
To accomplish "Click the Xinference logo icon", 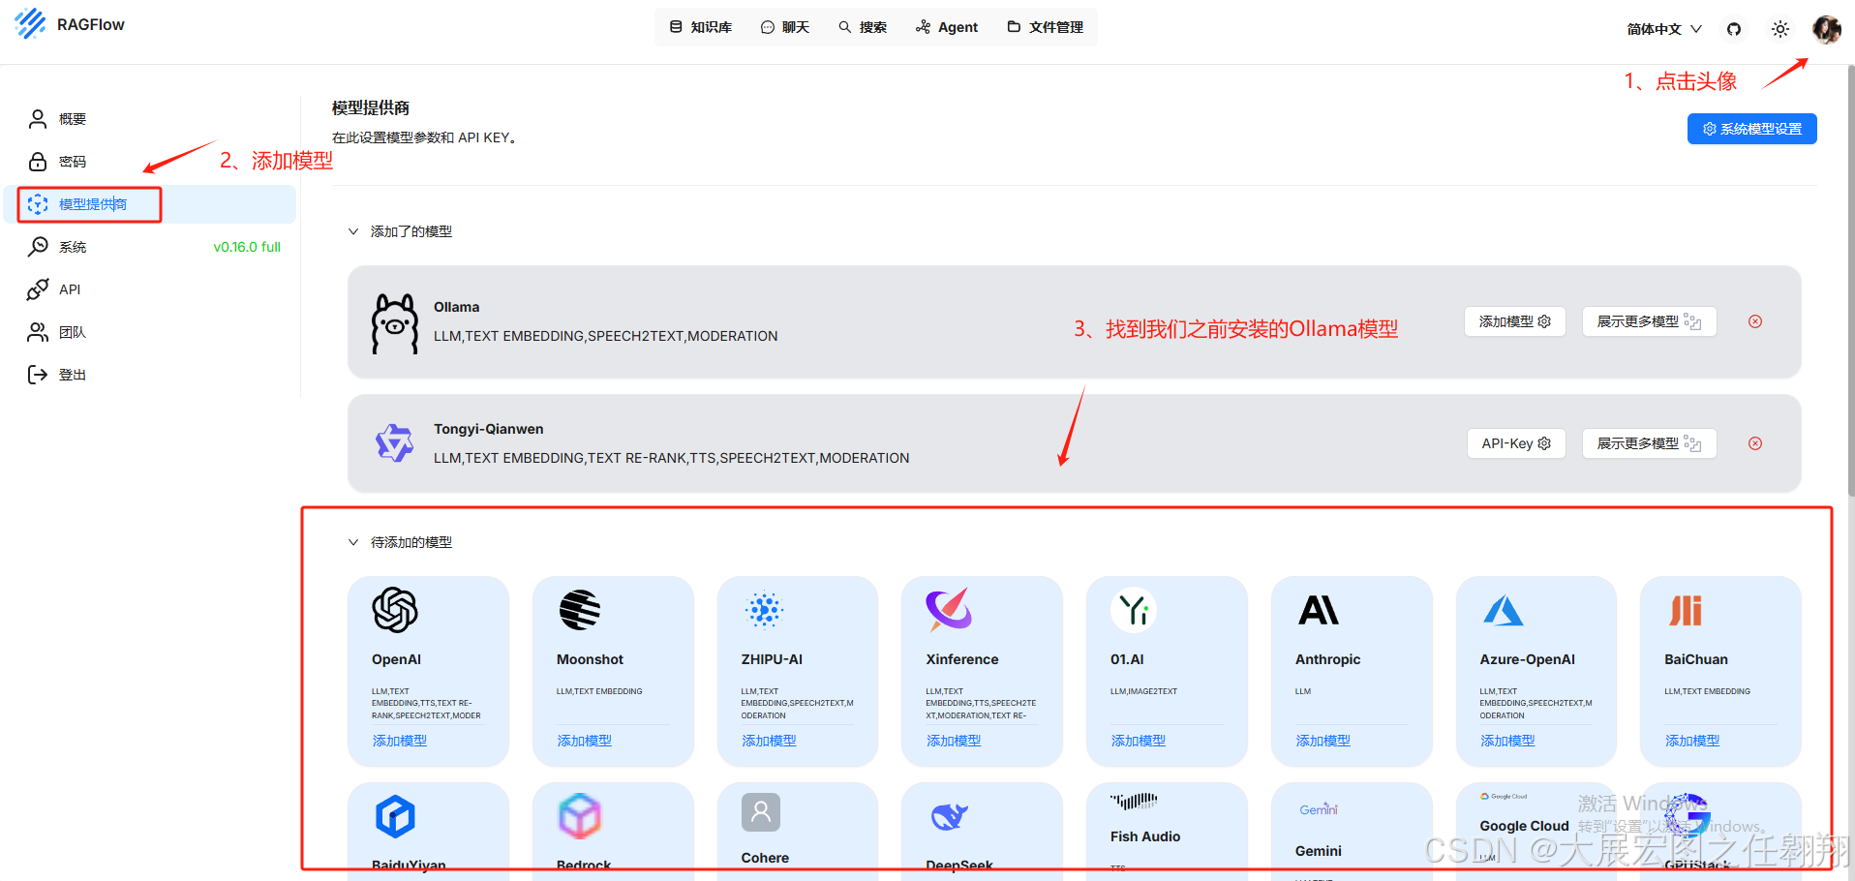I will (x=949, y=609).
